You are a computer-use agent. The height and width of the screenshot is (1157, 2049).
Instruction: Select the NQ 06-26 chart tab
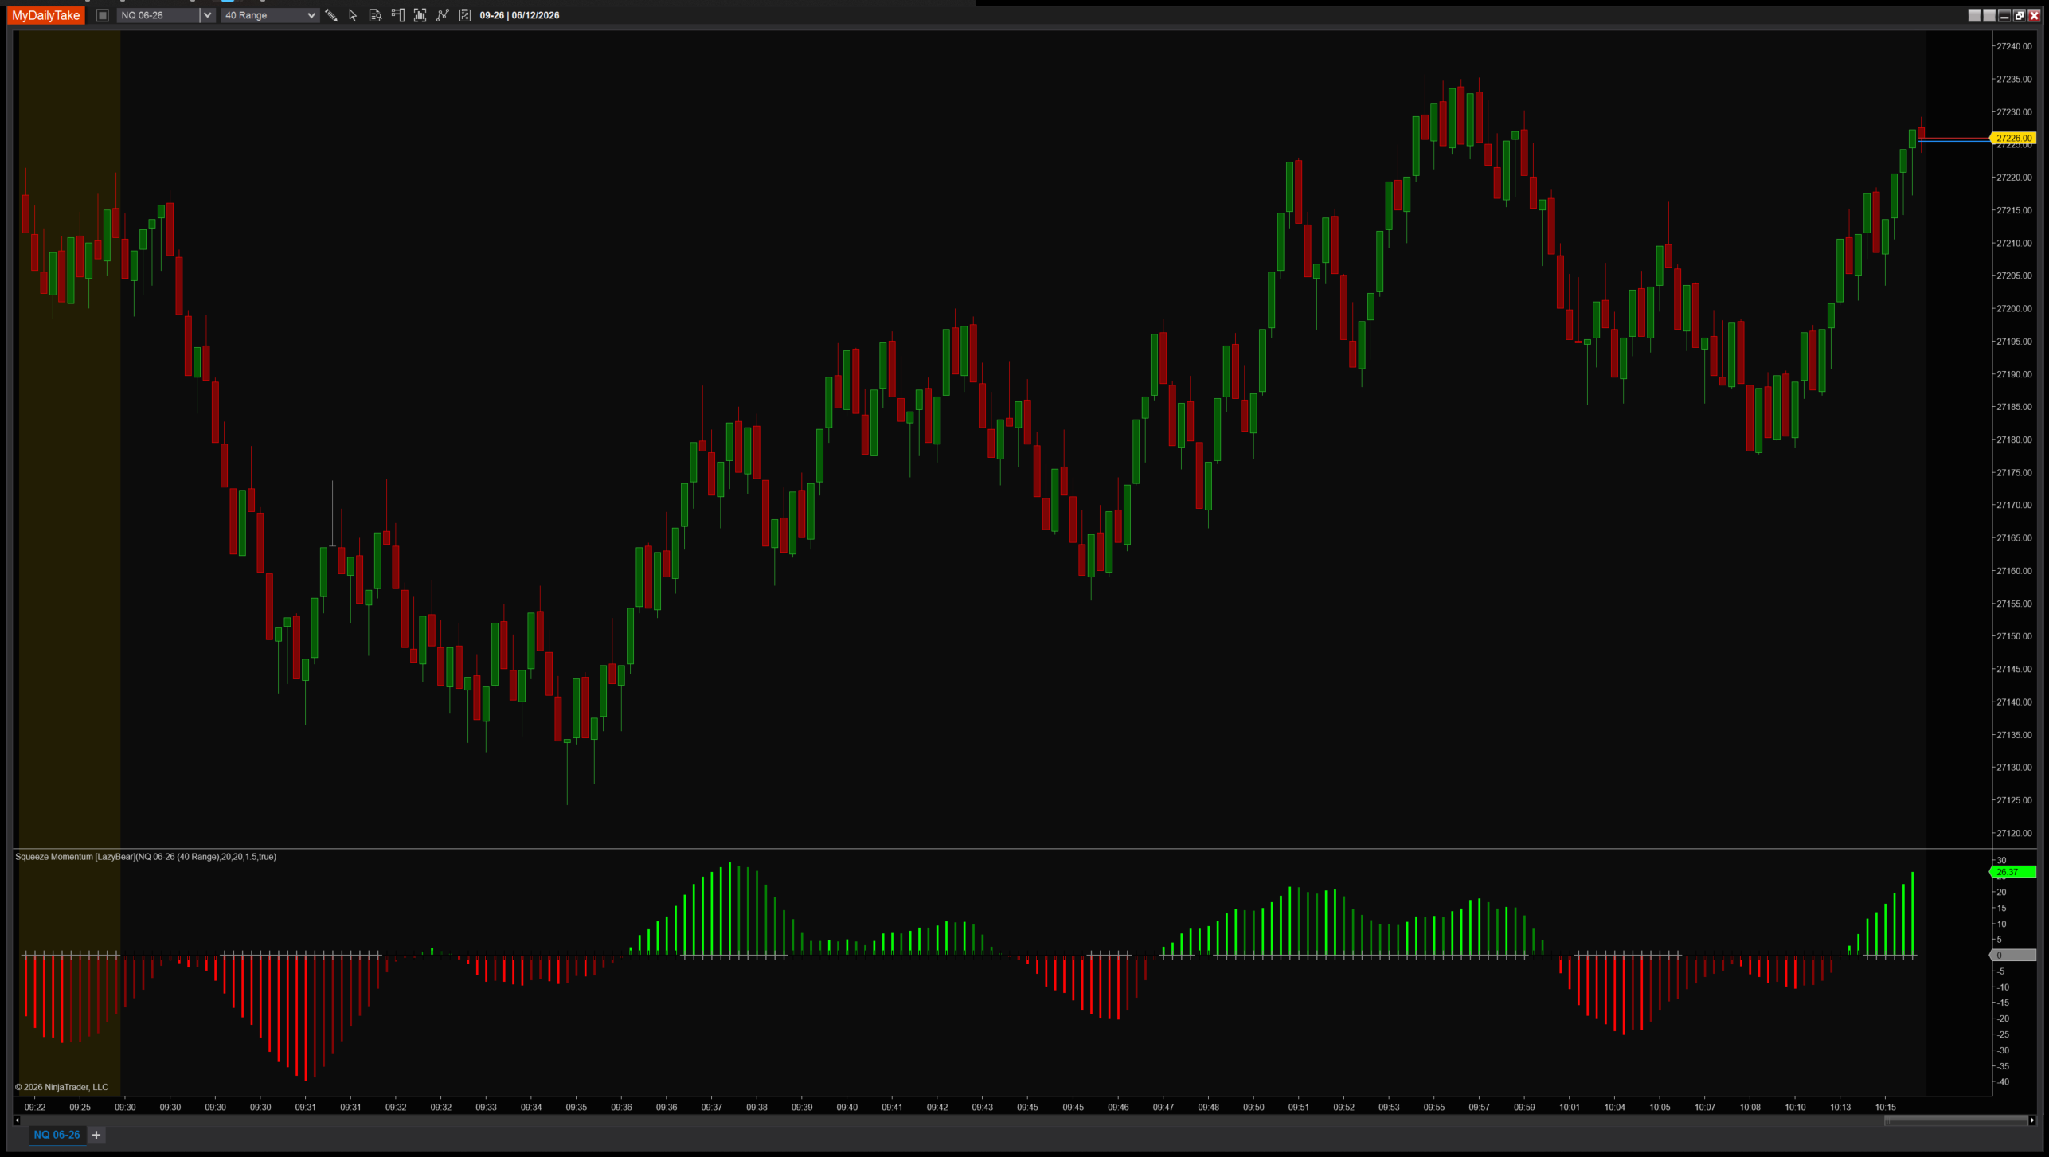(57, 1135)
